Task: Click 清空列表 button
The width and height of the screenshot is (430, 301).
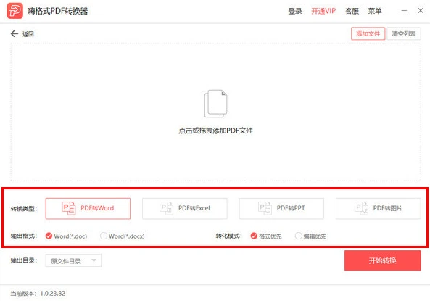Action: pyautogui.click(x=404, y=33)
